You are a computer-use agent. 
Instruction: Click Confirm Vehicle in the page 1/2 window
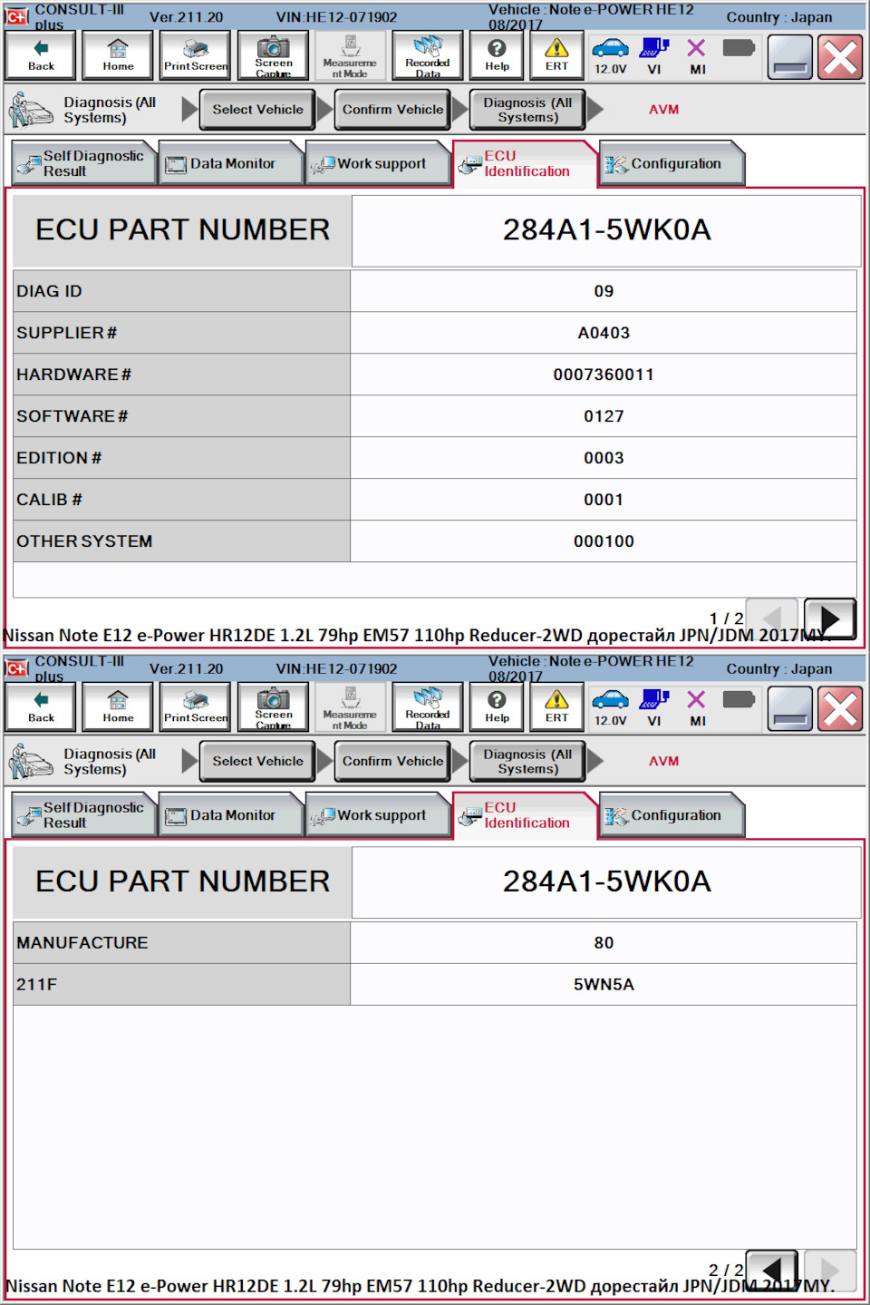392,110
